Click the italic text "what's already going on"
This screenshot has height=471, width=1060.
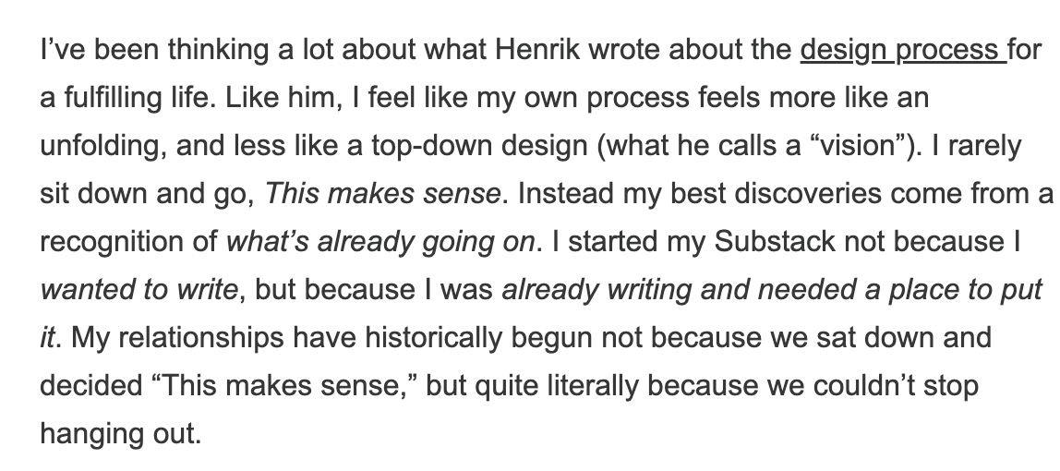pyautogui.click(x=380, y=242)
